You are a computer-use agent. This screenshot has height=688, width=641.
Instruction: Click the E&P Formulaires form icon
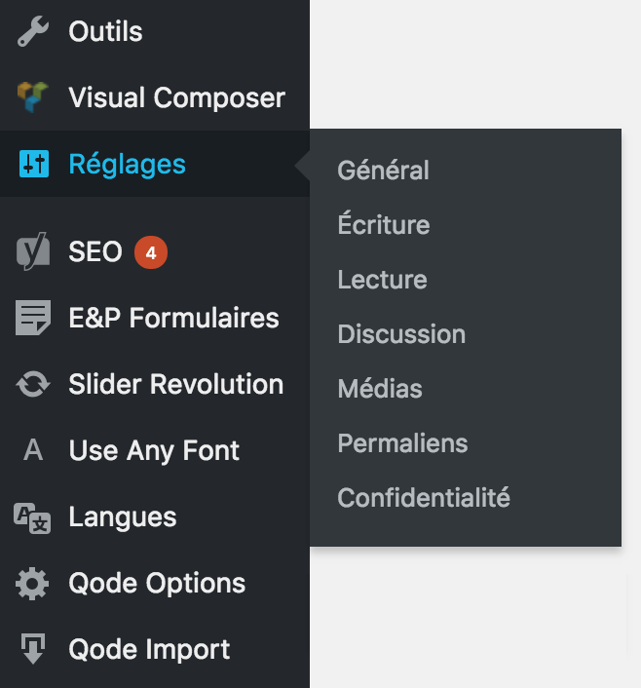click(x=33, y=319)
